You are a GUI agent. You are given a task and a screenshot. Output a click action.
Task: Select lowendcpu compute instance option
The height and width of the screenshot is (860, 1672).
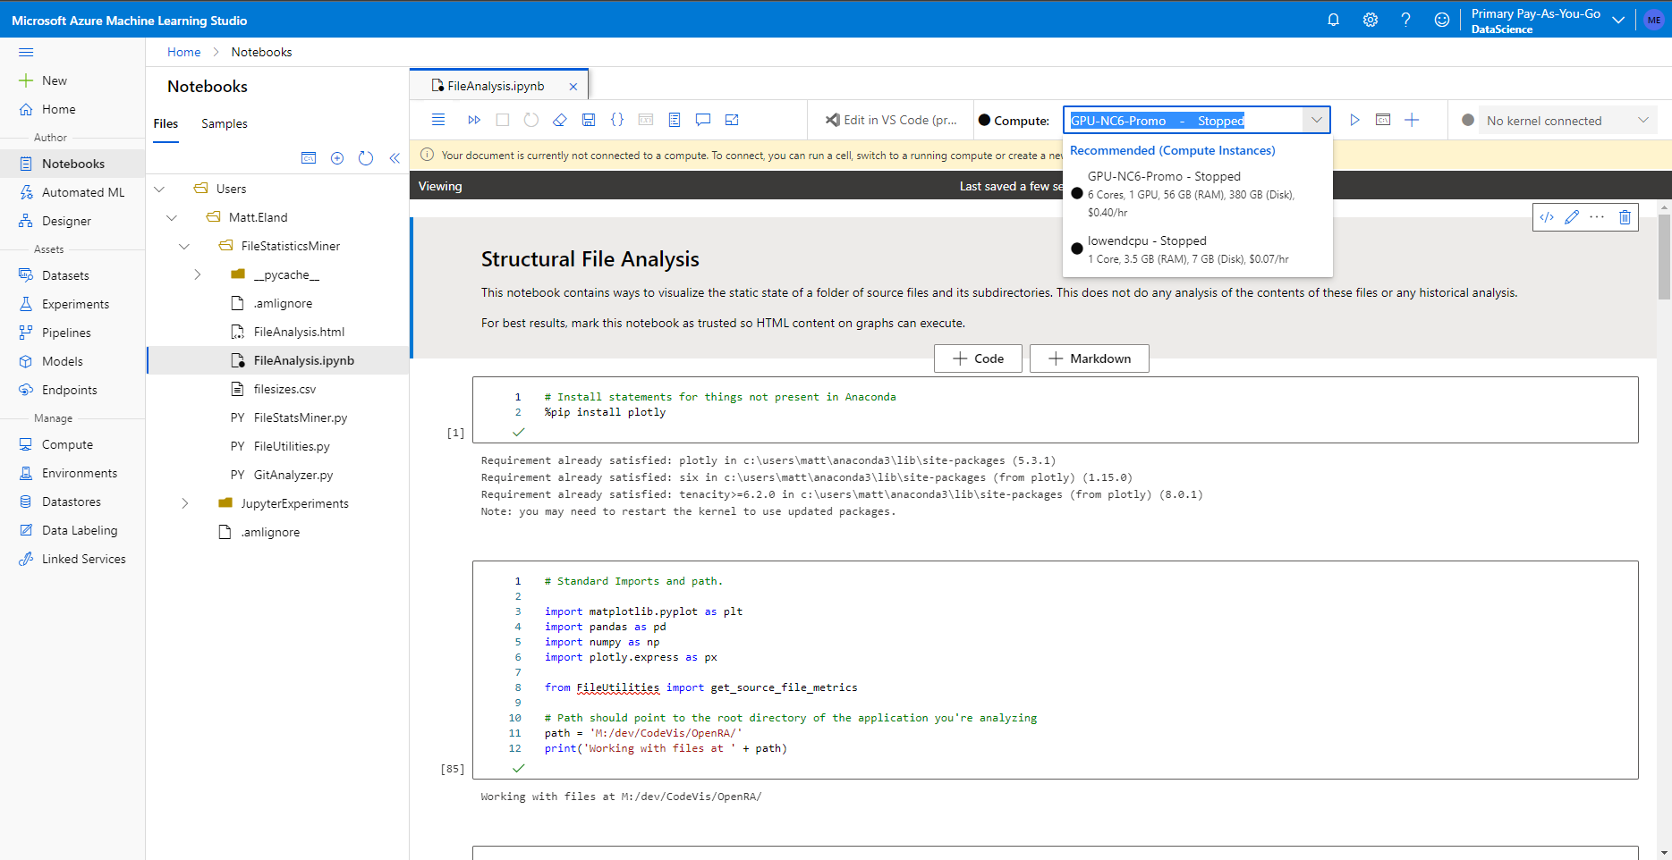tap(1197, 249)
